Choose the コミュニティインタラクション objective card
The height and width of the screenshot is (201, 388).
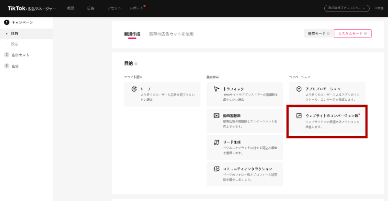(x=245, y=174)
